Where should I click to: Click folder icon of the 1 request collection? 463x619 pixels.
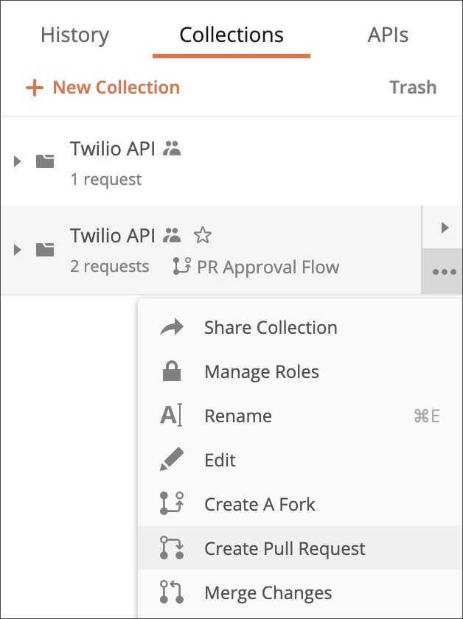[x=45, y=161]
